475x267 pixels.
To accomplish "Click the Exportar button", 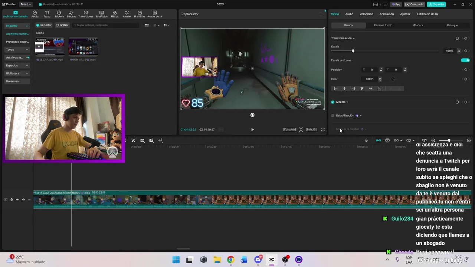I will coord(436,4).
